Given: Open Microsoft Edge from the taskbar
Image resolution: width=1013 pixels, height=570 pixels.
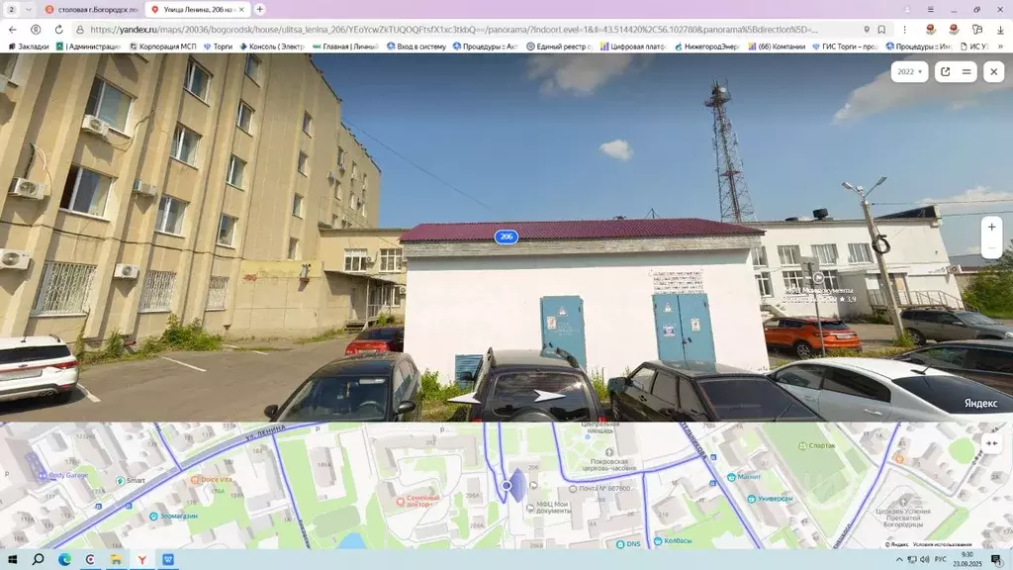Looking at the screenshot, I should (x=65, y=559).
